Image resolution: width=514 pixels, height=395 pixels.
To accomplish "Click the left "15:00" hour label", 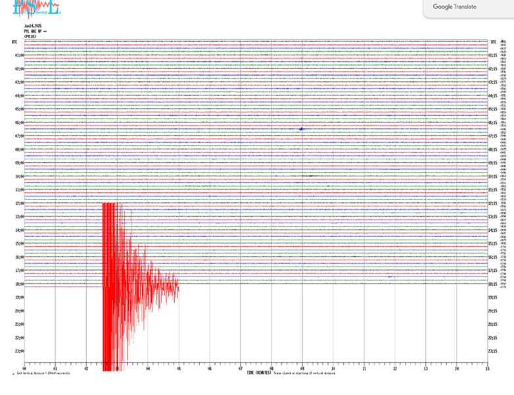I will coord(19,244).
